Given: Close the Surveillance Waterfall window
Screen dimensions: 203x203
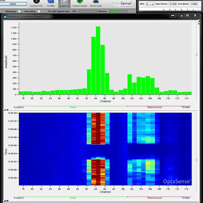Looking at the screenshot, I should pyautogui.click(x=195, y=16).
